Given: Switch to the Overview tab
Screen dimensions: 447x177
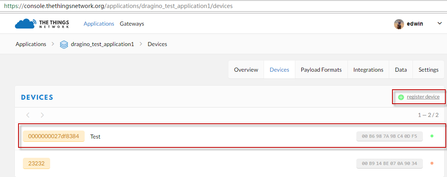Looking at the screenshot, I should point(246,70).
